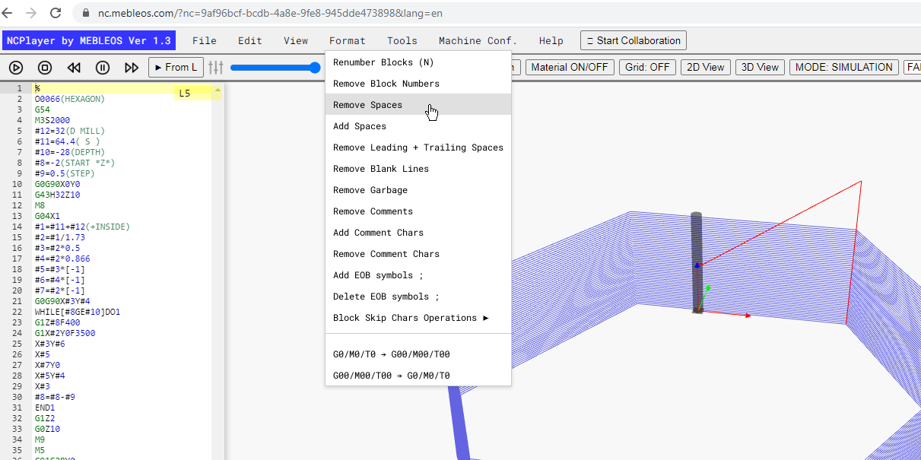Stop the simulation with the stop icon
Image resolution: width=921 pixels, height=460 pixels.
(x=45, y=68)
